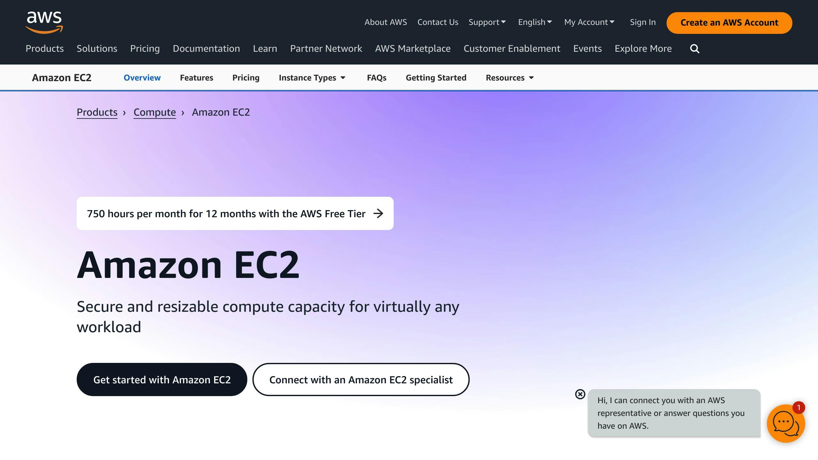Toggle the My Account menu open
Viewport: 818px width, 460px height.
pyautogui.click(x=589, y=22)
